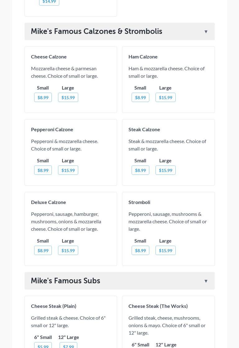Viewport: 239px width, 348px height.
Task: Choose the Small Ham Calzone price
Action: [x=140, y=97]
